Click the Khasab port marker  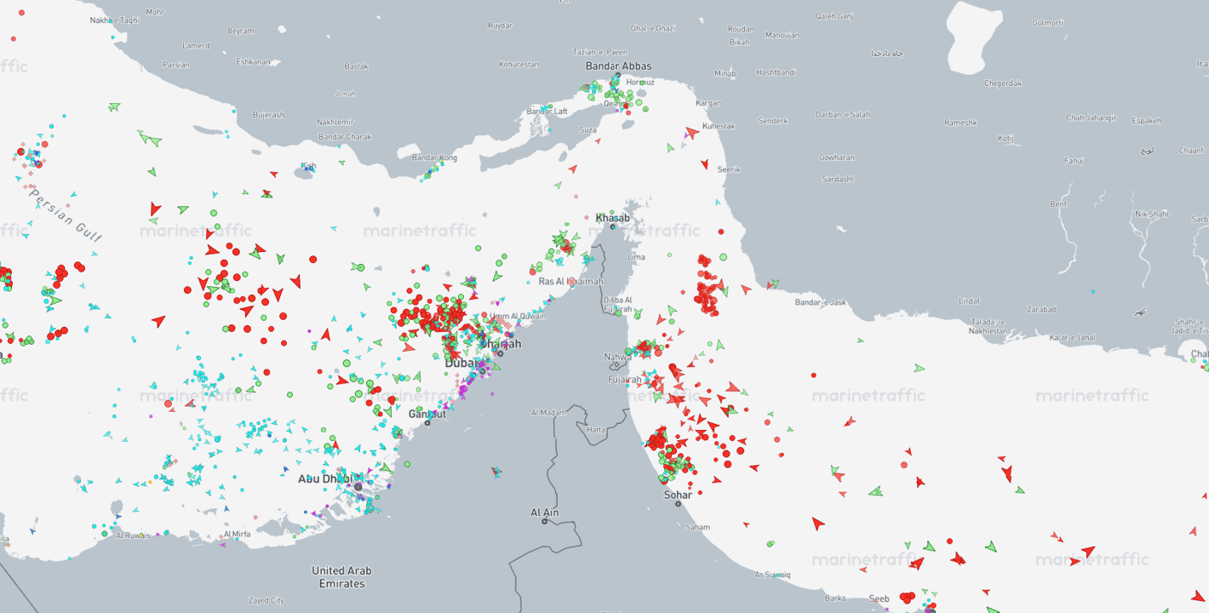(x=612, y=226)
